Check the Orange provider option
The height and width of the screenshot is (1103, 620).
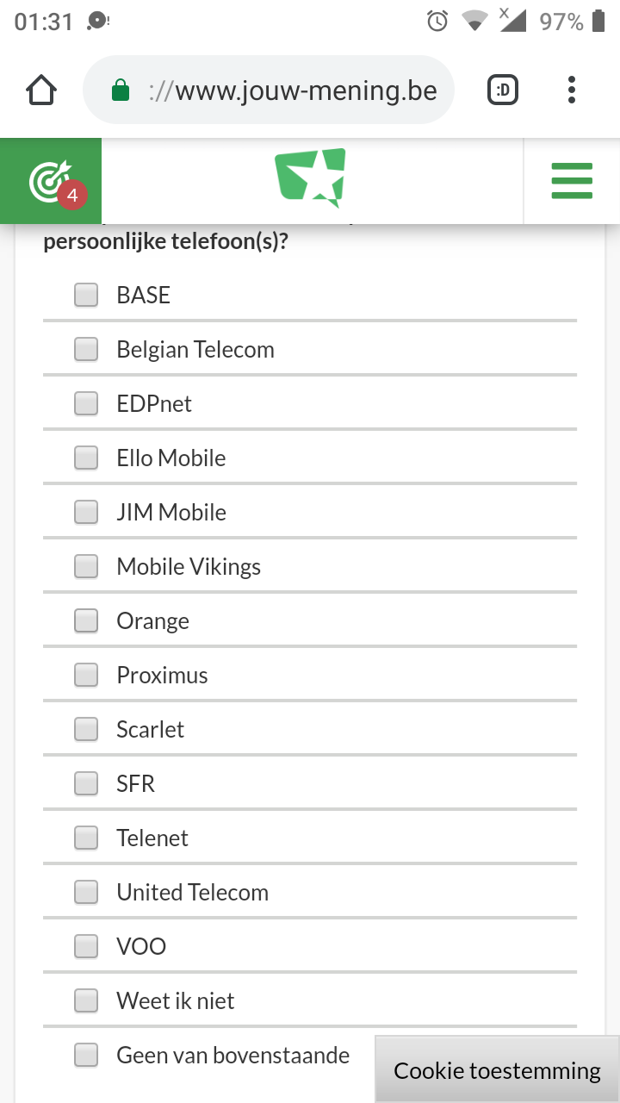click(x=86, y=621)
